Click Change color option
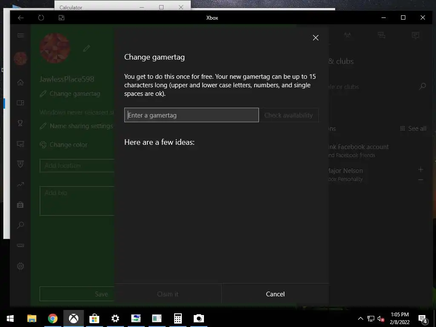 (64, 145)
